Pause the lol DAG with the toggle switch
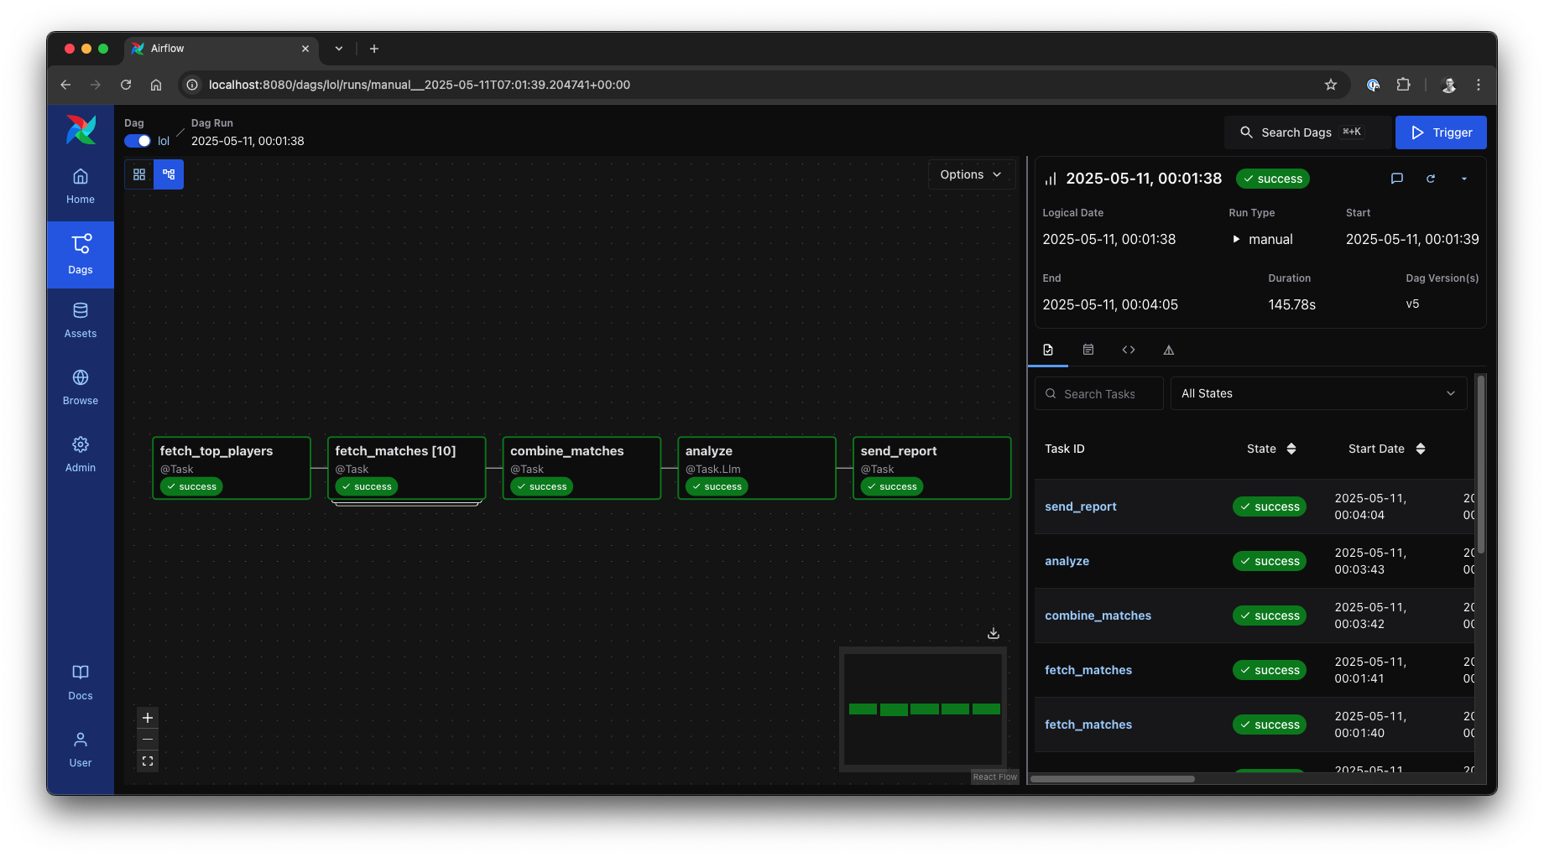This screenshot has width=1544, height=857. pos(137,141)
